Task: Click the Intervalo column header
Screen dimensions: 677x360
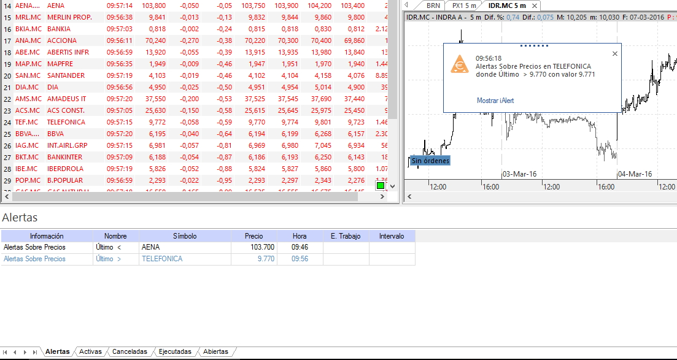Action: (x=392, y=236)
